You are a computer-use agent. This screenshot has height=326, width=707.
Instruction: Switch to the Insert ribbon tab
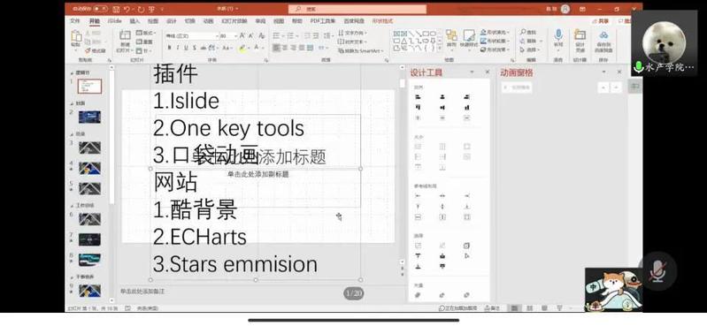[134, 21]
